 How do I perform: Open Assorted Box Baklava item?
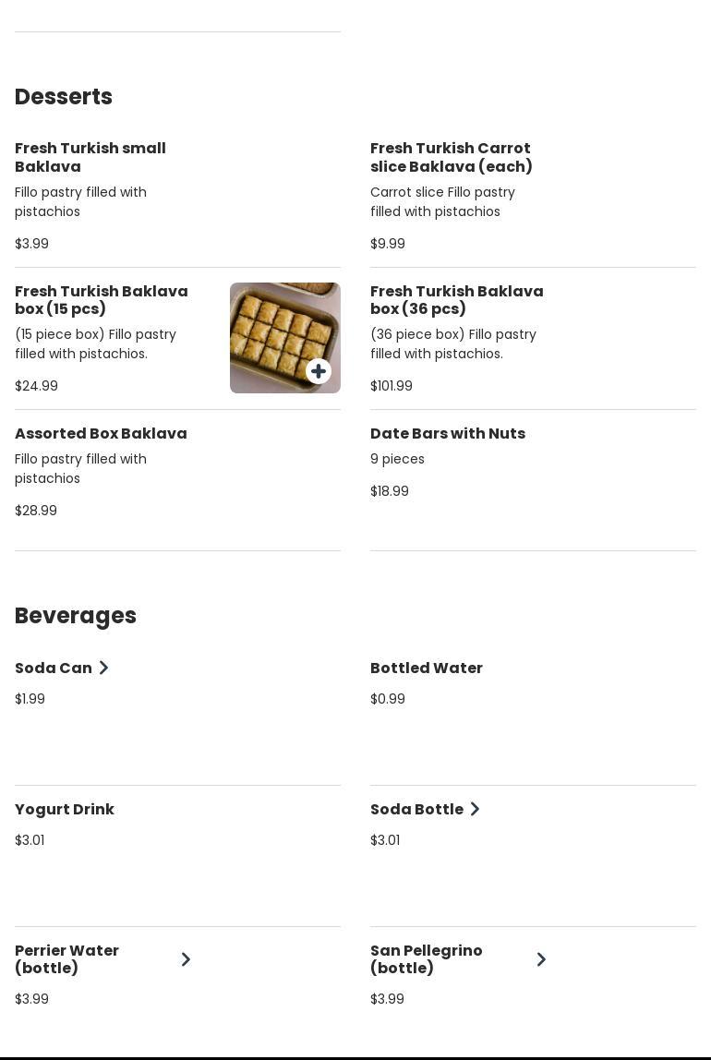101,433
